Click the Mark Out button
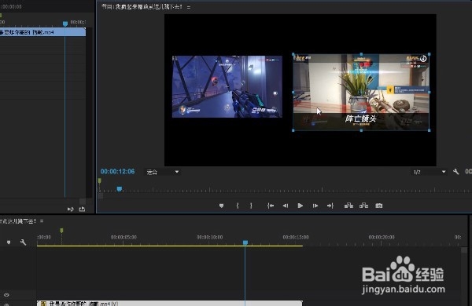Screen dimensions: 472x306 [x=251, y=206]
